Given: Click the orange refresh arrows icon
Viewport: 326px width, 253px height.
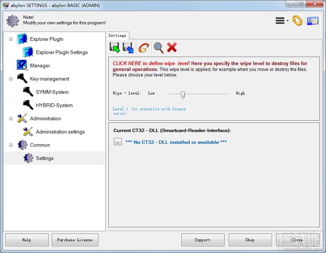Looking at the screenshot, I should (x=297, y=21).
